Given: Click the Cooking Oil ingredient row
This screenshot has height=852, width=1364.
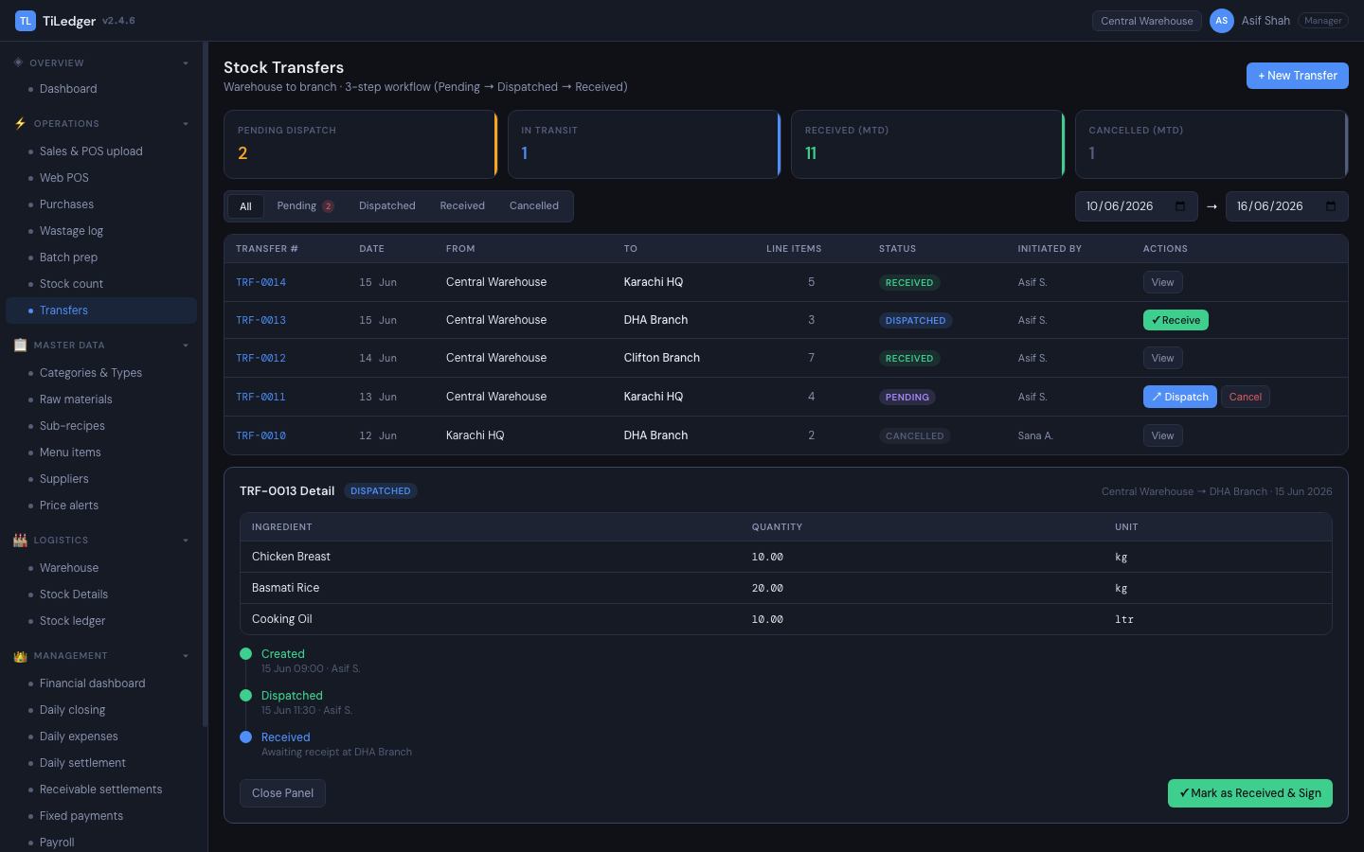Looking at the screenshot, I should tap(786, 619).
